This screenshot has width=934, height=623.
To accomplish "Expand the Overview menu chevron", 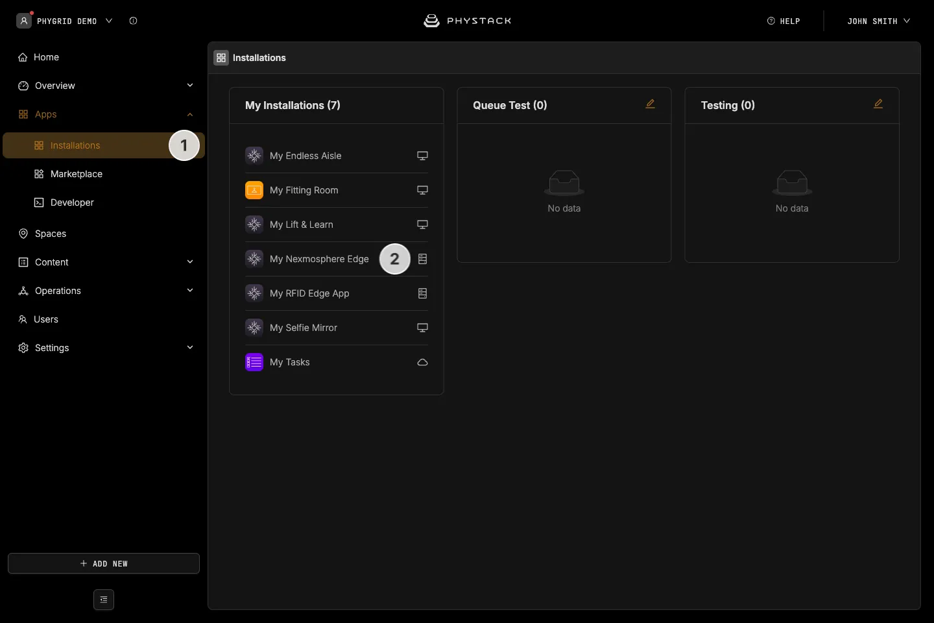I will [x=190, y=86].
